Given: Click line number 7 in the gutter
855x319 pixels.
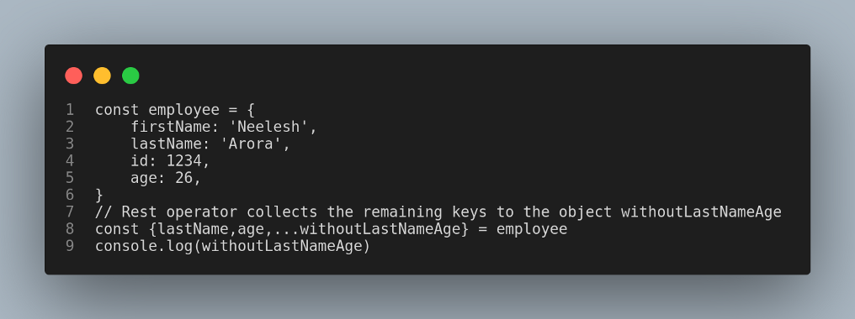Looking at the screenshot, I should point(70,212).
